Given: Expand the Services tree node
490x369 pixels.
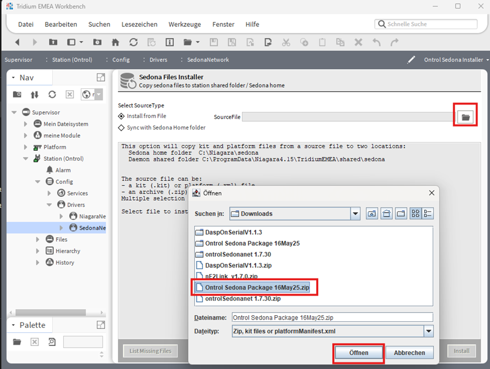Looking at the screenshot, I should [49, 193].
